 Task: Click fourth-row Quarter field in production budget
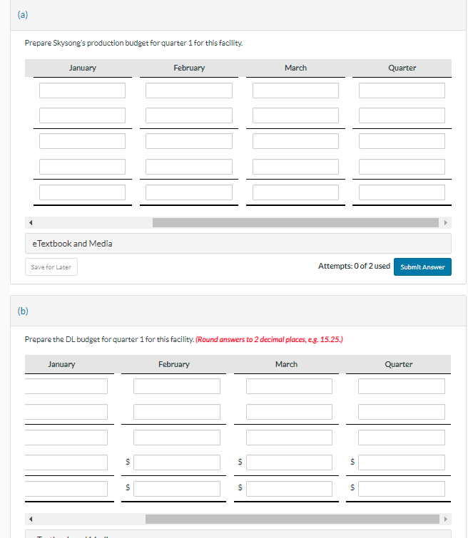[x=402, y=167]
